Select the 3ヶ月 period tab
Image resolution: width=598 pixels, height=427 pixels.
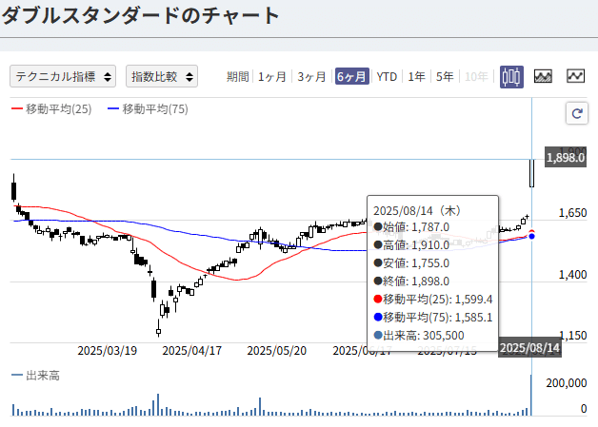[311, 77]
